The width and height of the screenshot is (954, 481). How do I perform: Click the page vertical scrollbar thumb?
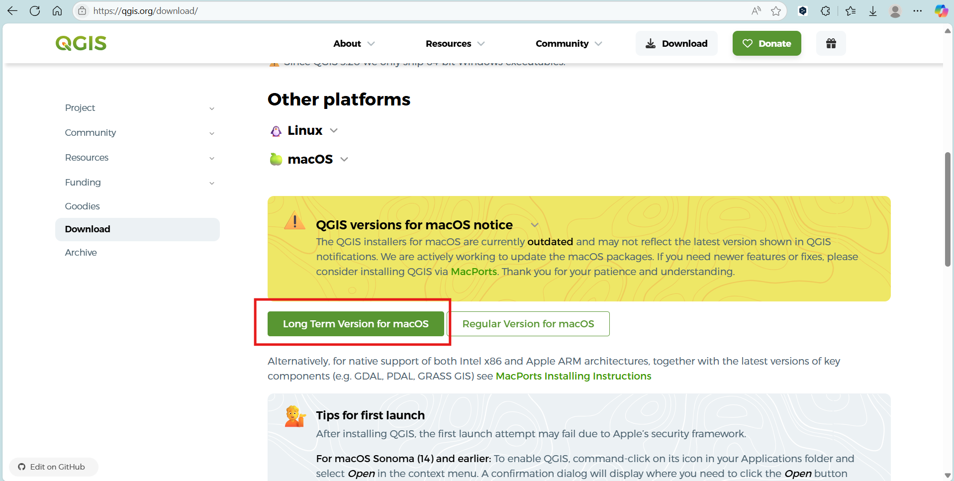click(948, 209)
